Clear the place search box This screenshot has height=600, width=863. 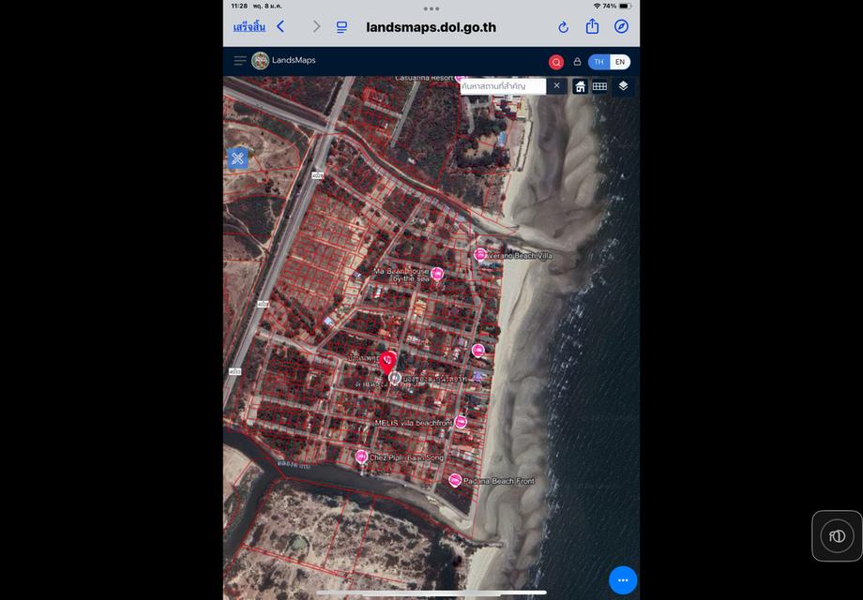coord(556,85)
